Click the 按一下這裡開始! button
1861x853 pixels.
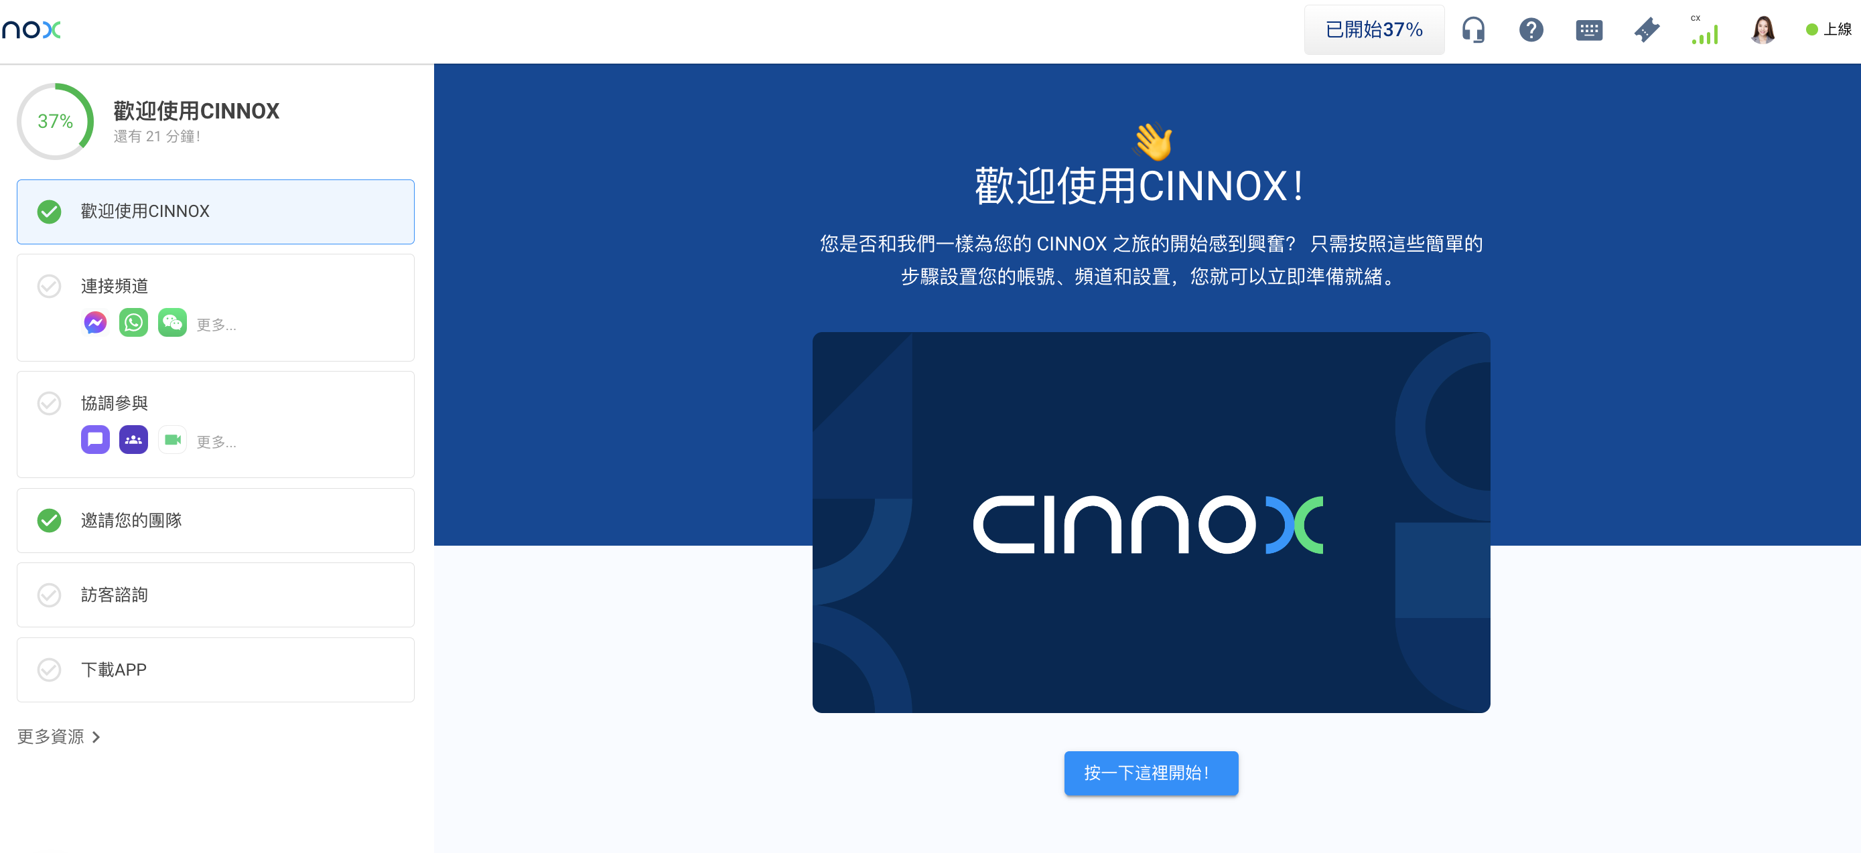point(1151,773)
